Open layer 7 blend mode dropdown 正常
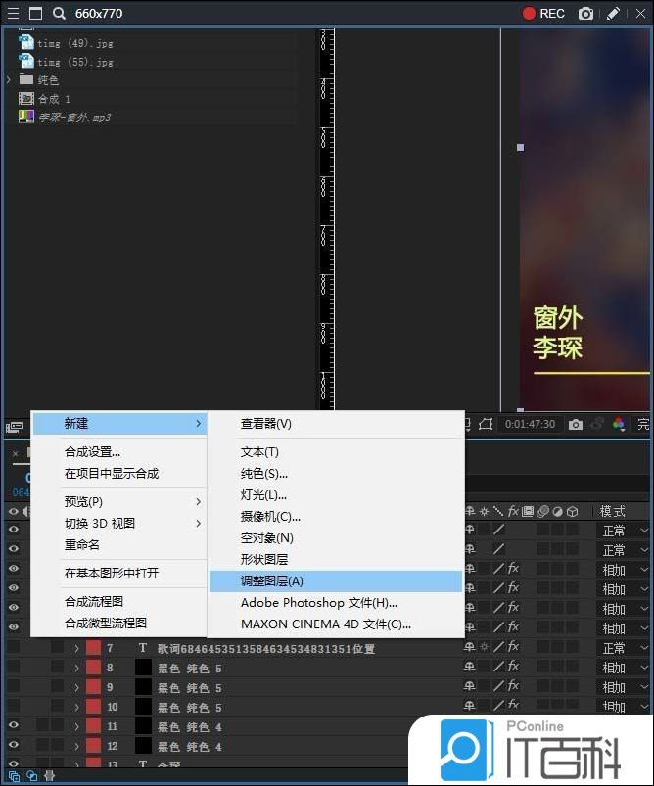Image resolution: width=654 pixels, height=786 pixels. pyautogui.click(x=623, y=648)
